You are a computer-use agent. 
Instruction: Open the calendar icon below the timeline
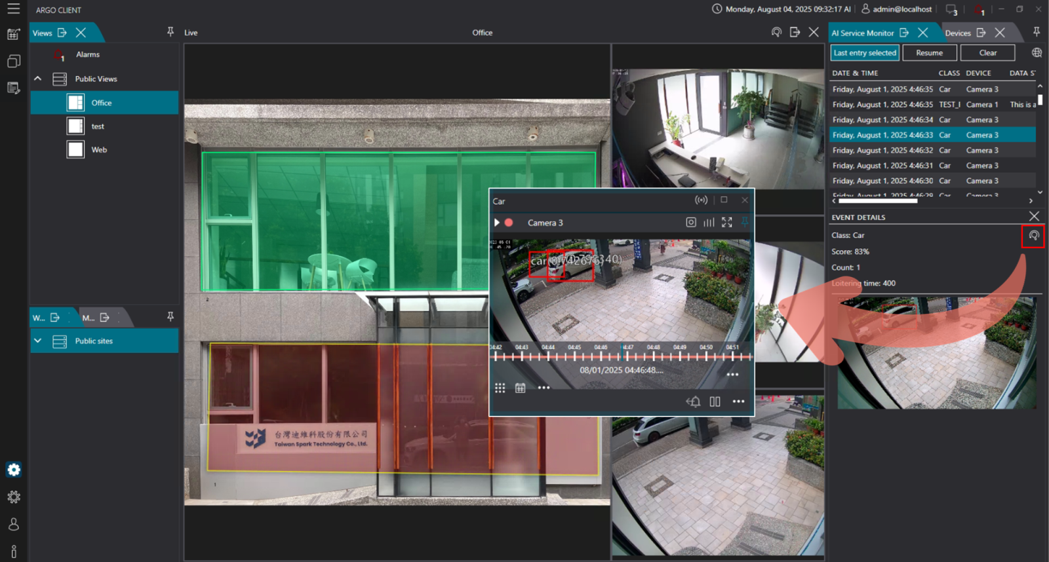tap(520, 388)
